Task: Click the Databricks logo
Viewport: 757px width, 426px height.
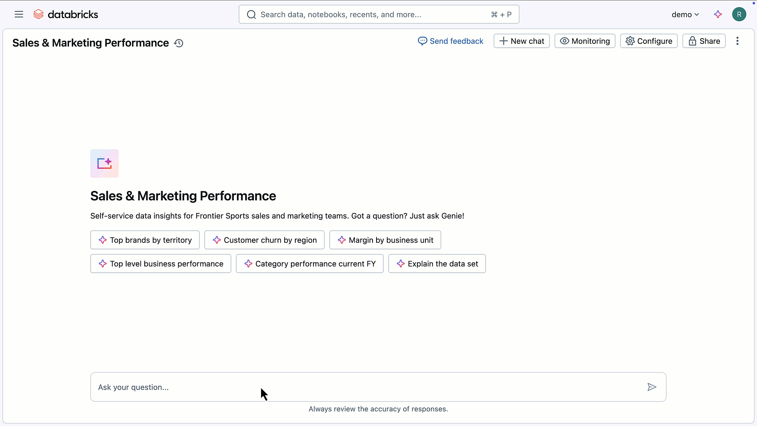Action: [x=66, y=15]
